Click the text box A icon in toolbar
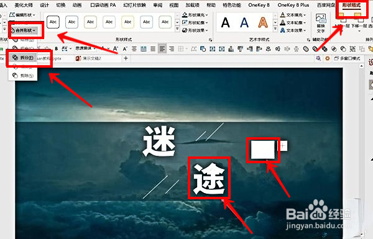 tap(212, 49)
